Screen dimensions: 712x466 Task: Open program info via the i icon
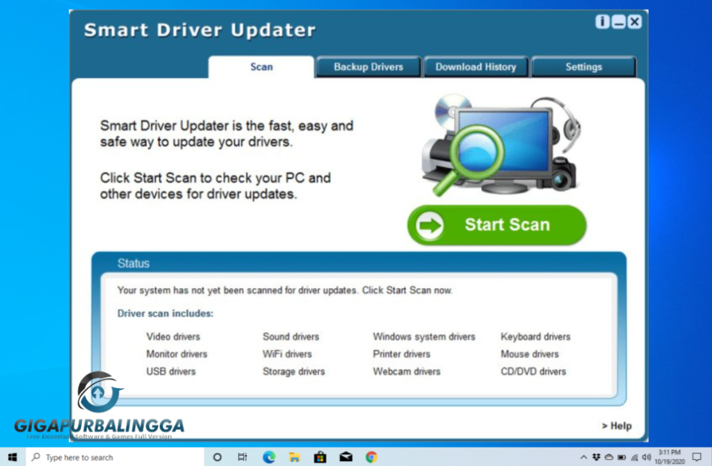point(601,22)
